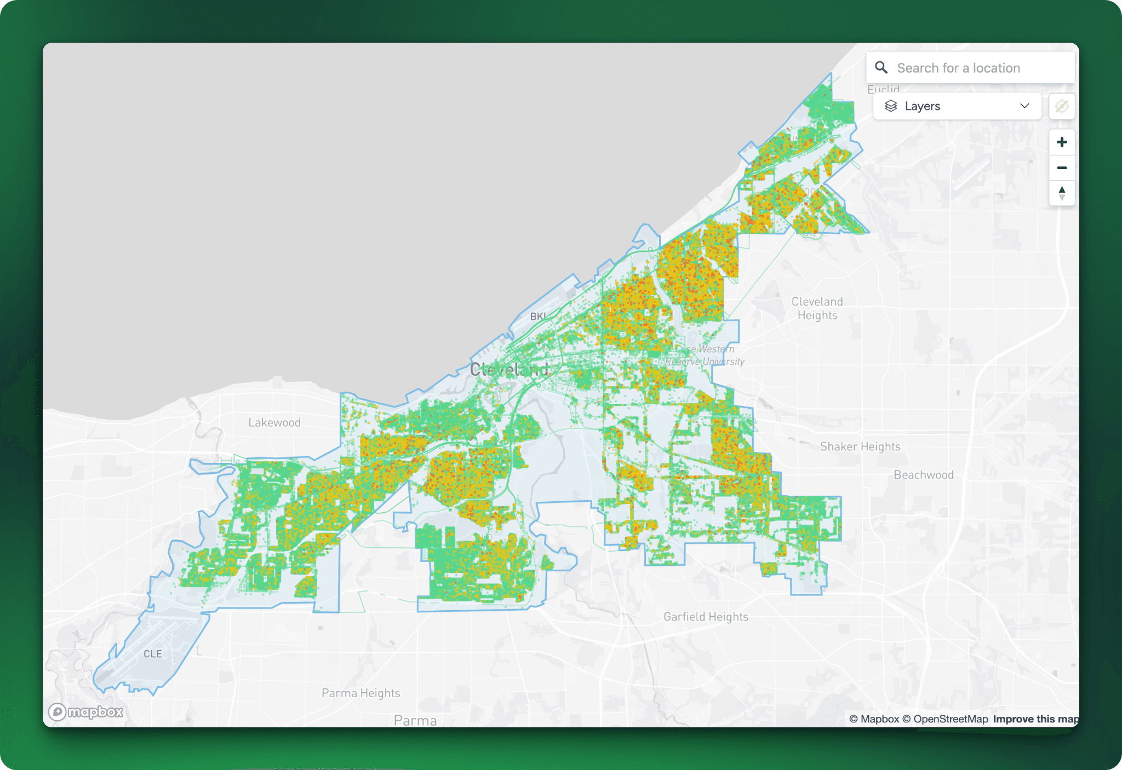Click the Beachwood map label
Image resolution: width=1122 pixels, height=770 pixels.
(x=923, y=475)
